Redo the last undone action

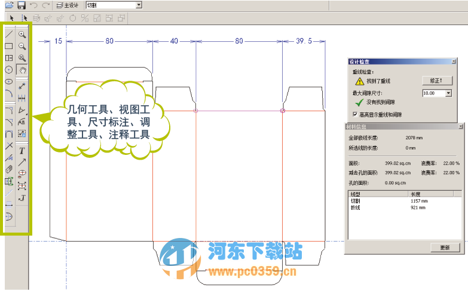pyautogui.click(x=45, y=5)
